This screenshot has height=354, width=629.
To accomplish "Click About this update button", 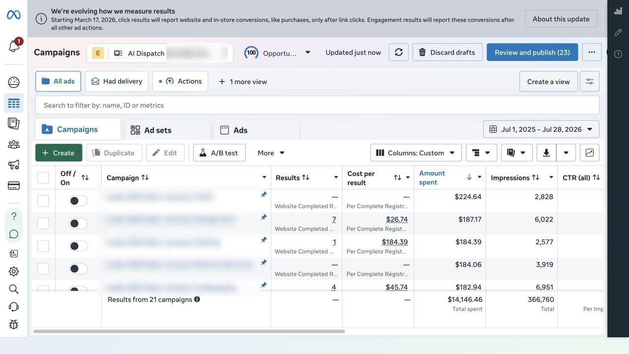I will pos(561,19).
